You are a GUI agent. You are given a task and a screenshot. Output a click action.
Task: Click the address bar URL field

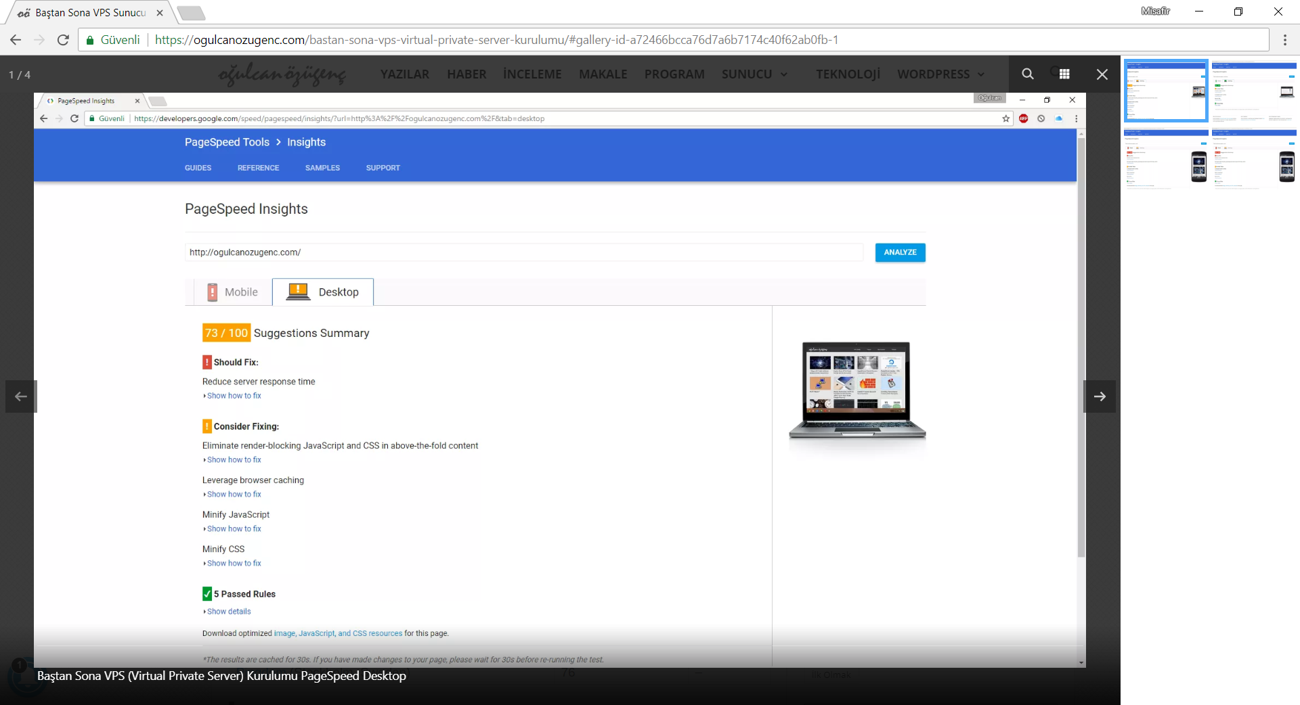pos(673,40)
